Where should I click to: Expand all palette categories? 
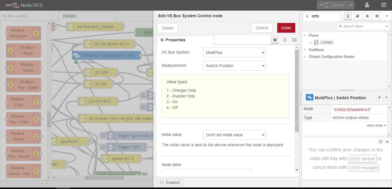pyautogui.click(x=47, y=184)
